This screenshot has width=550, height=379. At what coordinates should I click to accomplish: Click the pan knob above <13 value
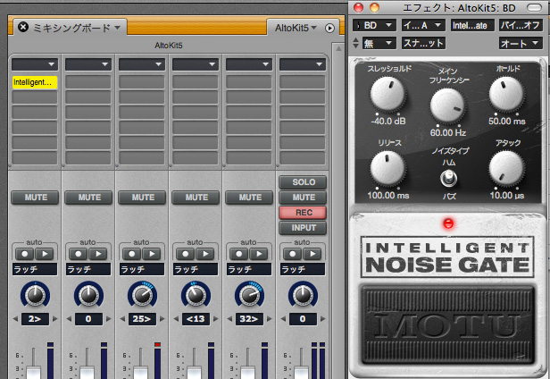click(x=196, y=295)
